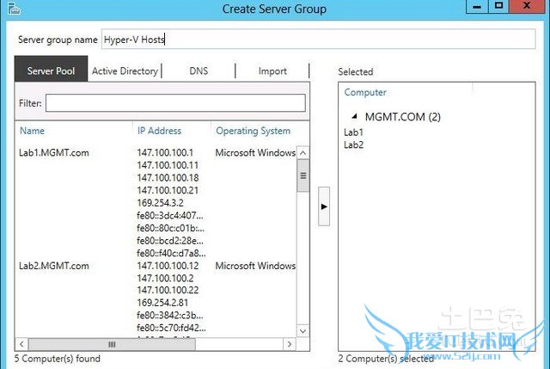Click the up arrow of the vertical scrollbar
Viewport: 550px width, 369px height.
pos(303,153)
